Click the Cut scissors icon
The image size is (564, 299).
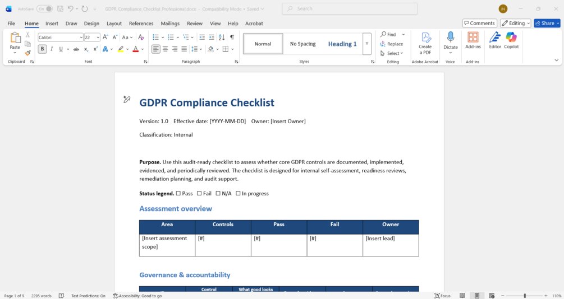27,35
